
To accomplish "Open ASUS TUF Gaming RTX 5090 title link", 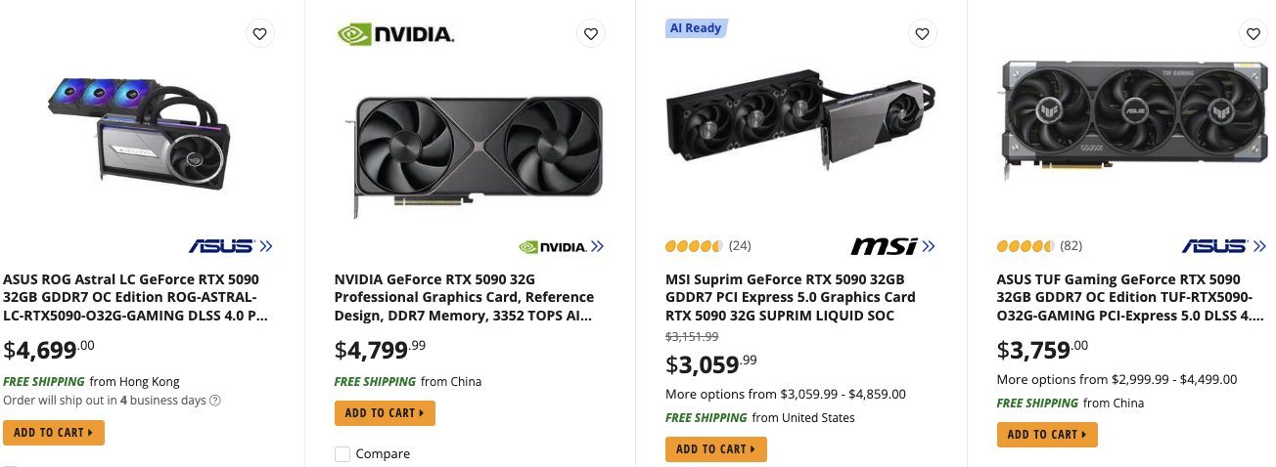I will coord(1127,297).
